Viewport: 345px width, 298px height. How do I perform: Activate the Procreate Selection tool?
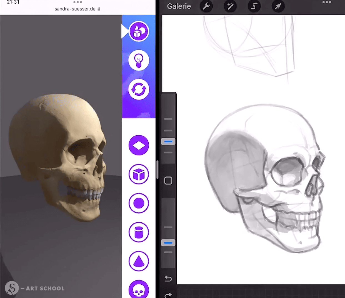click(254, 6)
